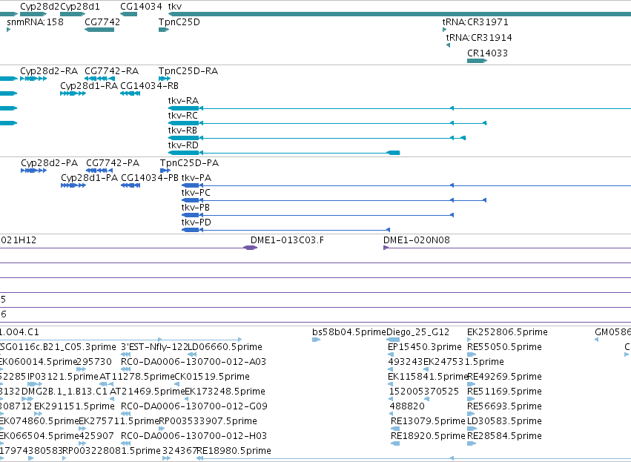Click the RE56693.5prime EST
The image size is (631, 462).
tap(472, 414)
